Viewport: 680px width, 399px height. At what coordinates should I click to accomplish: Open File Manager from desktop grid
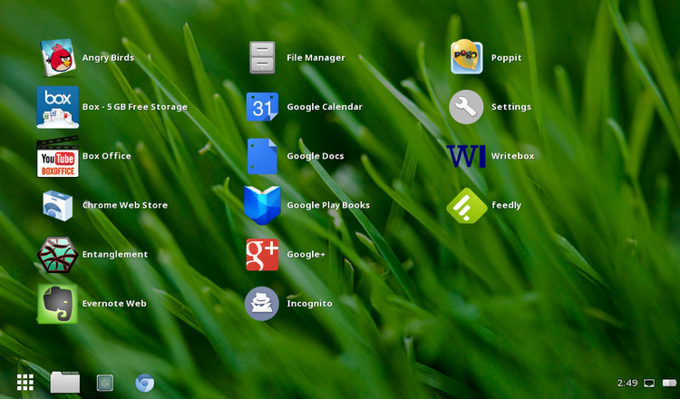[x=262, y=58]
